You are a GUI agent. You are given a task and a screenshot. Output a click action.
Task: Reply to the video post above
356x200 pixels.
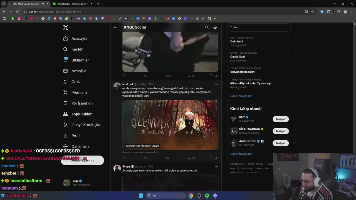click(124, 76)
